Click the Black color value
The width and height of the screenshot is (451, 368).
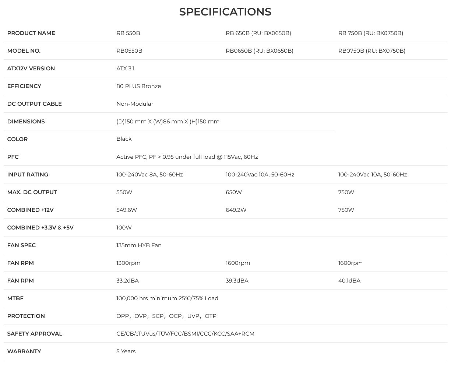[x=124, y=139]
